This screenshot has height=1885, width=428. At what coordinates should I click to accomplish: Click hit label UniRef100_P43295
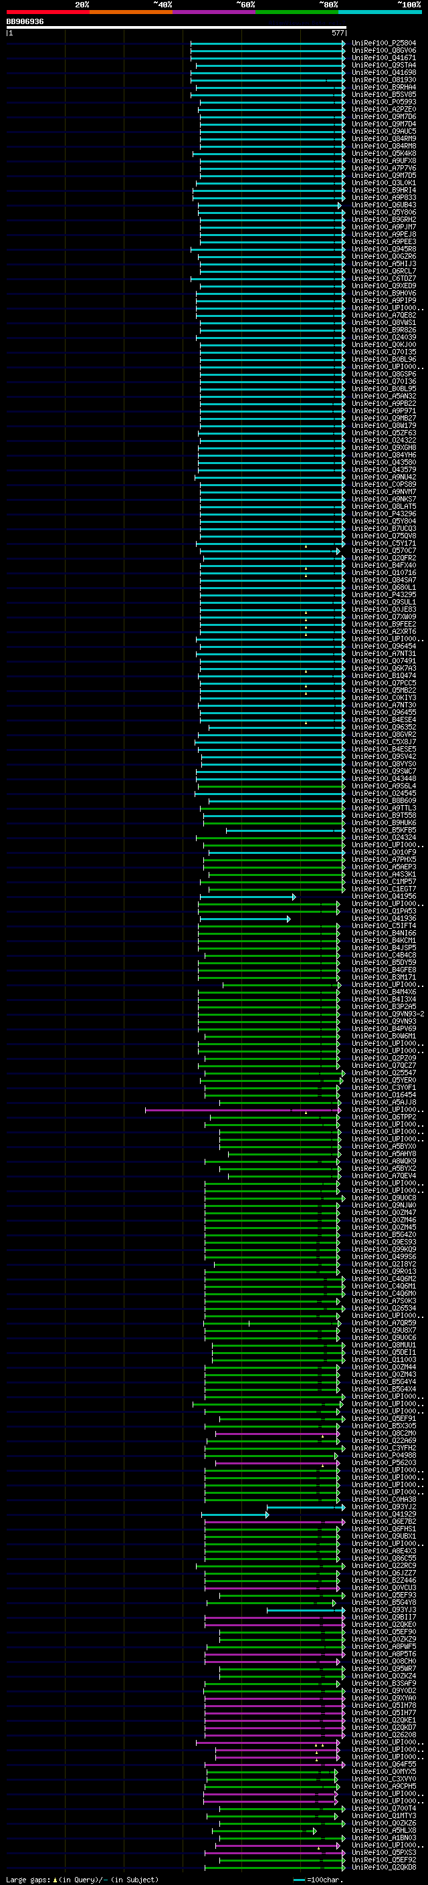coord(384,595)
